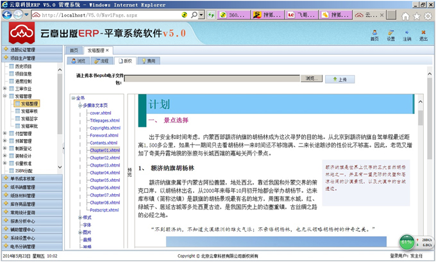The height and width of the screenshot is (262, 436).
Task: Open the address bar dropdown arrow
Action: [x=201, y=15]
